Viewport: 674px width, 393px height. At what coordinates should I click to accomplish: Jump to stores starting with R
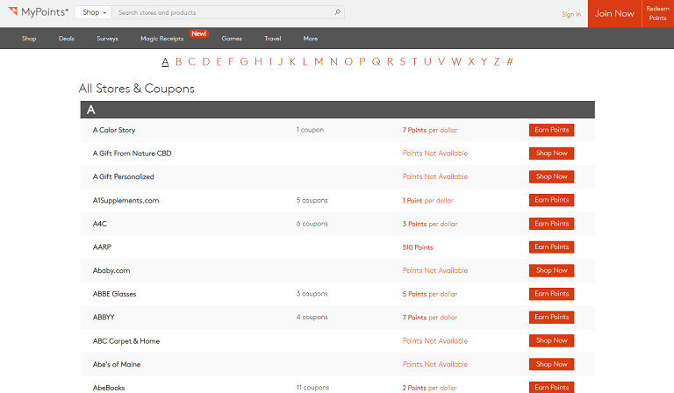(390, 62)
